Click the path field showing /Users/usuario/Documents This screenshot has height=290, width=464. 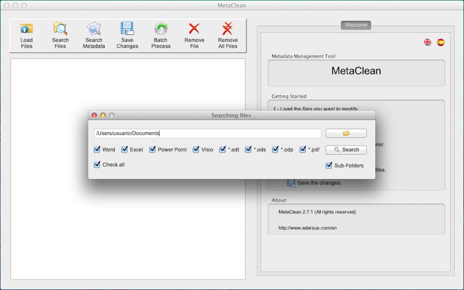pos(208,133)
